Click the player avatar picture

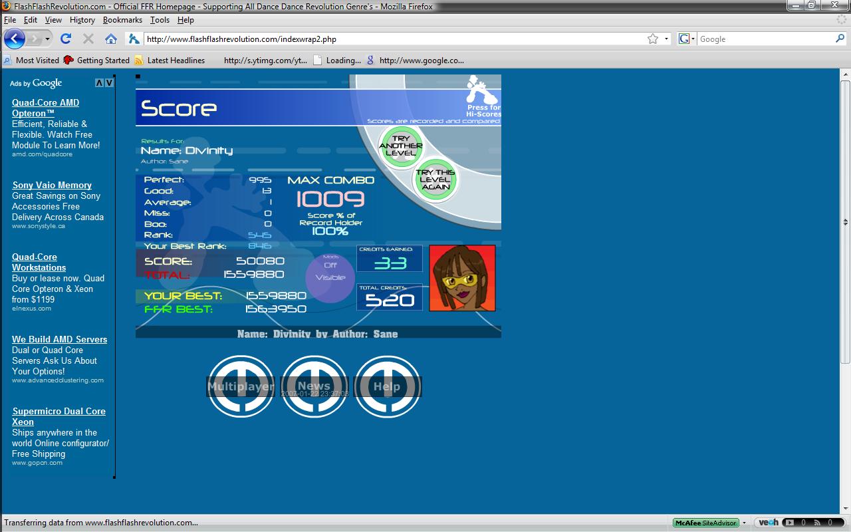462,278
